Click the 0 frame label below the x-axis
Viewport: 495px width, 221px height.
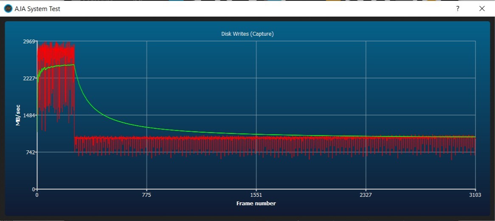pos(37,195)
